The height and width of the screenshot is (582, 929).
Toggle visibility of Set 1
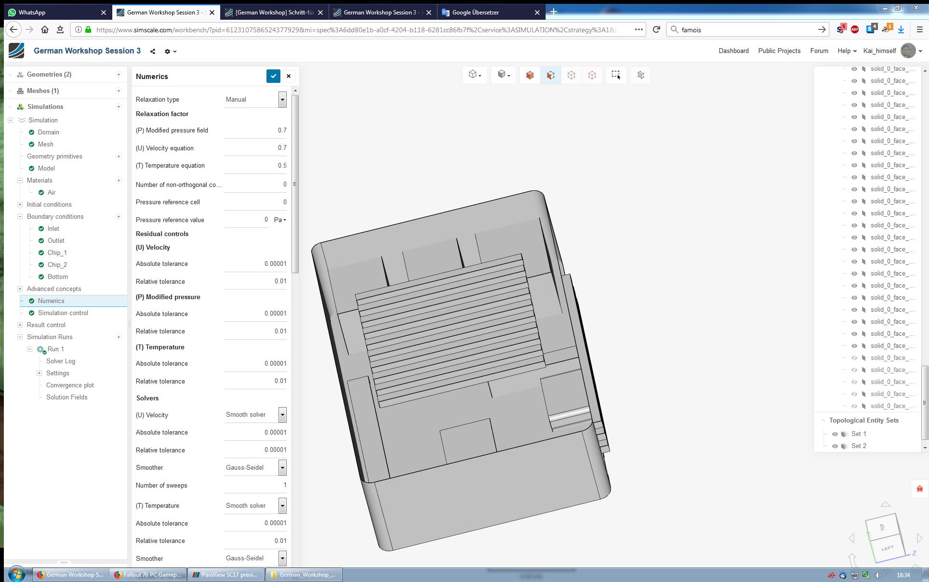tap(835, 434)
